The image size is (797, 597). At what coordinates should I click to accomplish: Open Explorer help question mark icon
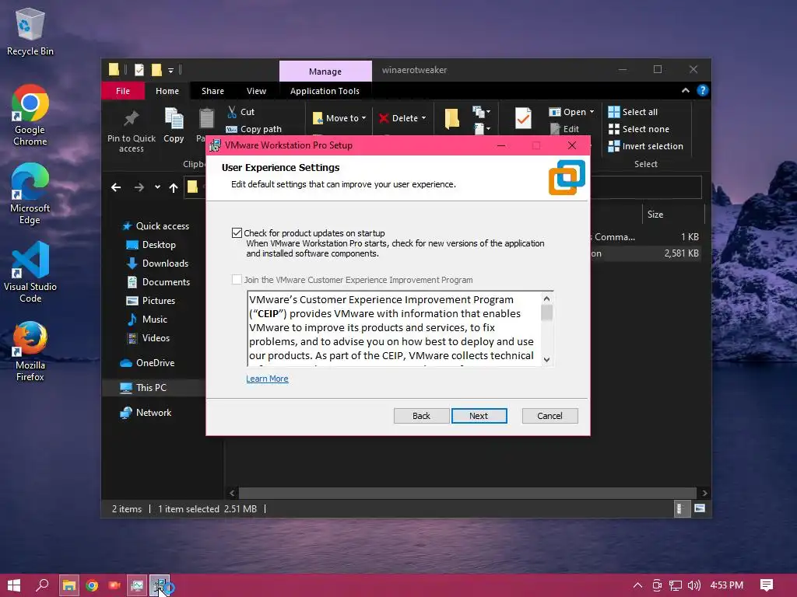[703, 90]
